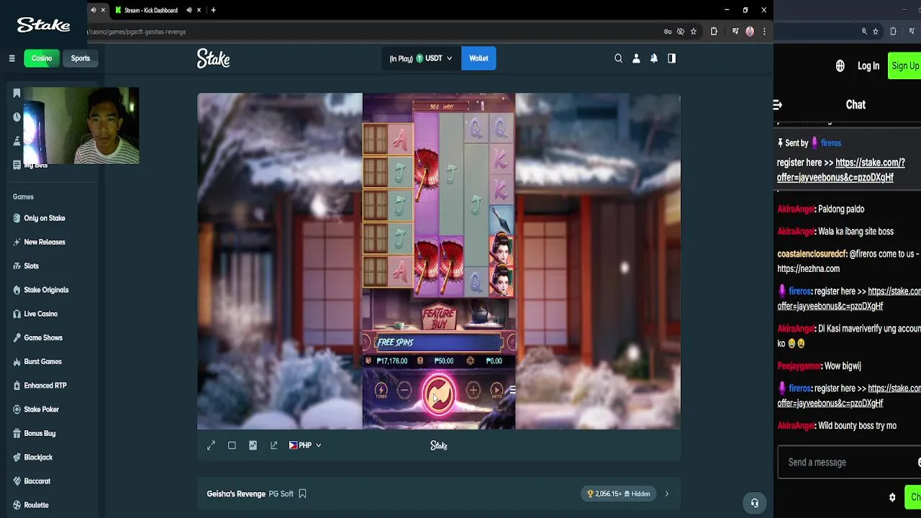Open Blackjack games
The width and height of the screenshot is (921, 518).
pos(38,457)
